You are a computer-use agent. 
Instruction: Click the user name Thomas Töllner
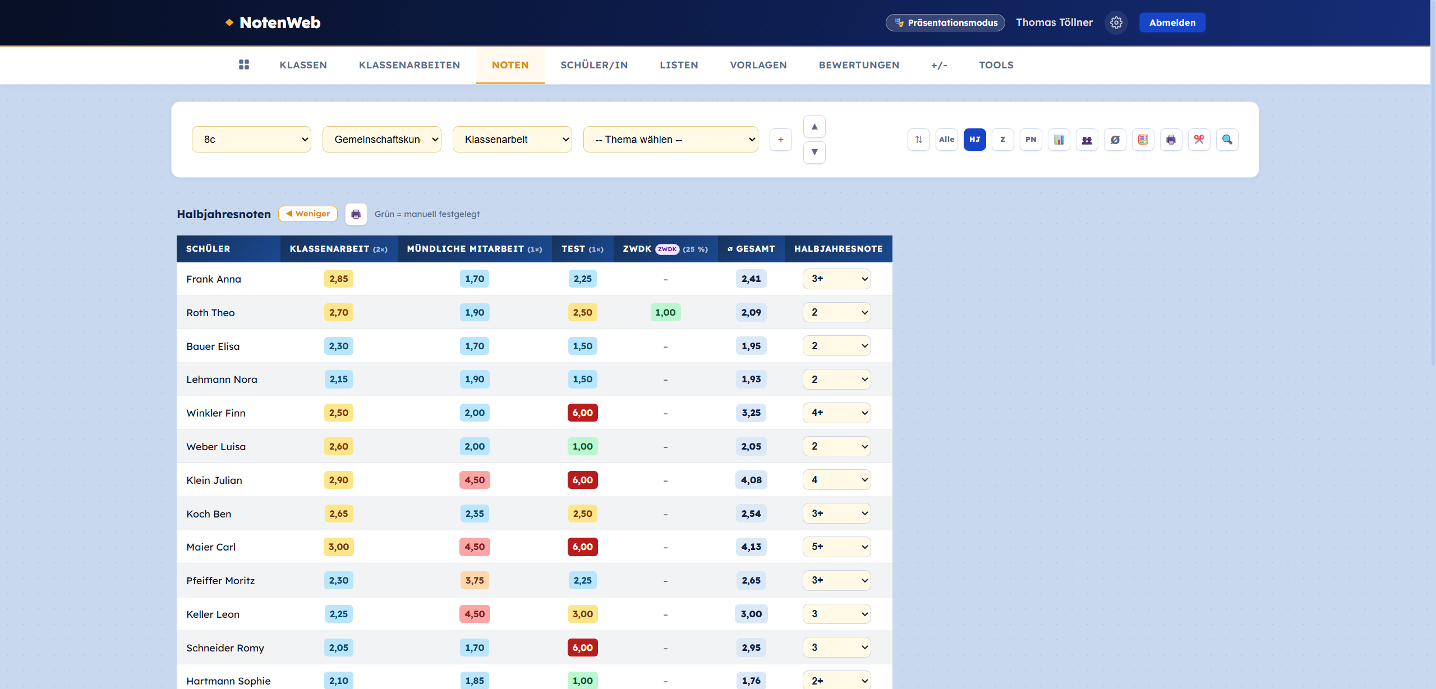click(1054, 22)
